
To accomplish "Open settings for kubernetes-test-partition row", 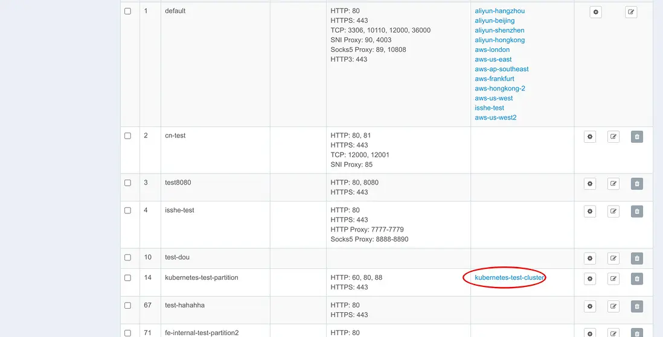I will pyautogui.click(x=590, y=279).
